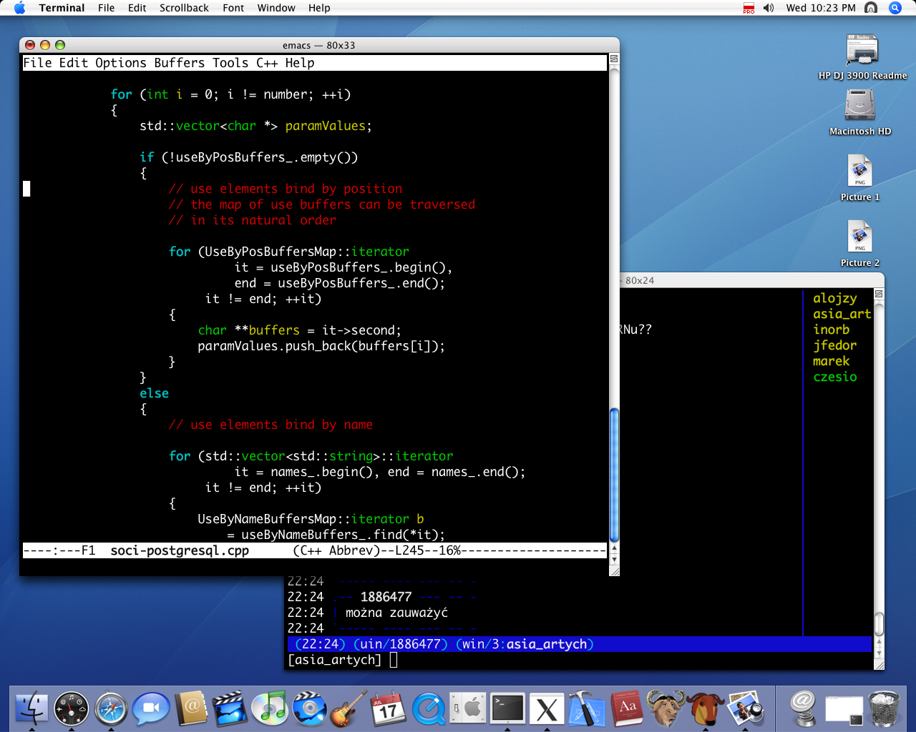Screen dimensions: 916x732
Task: Launch Safari from the dock
Action: [111, 709]
